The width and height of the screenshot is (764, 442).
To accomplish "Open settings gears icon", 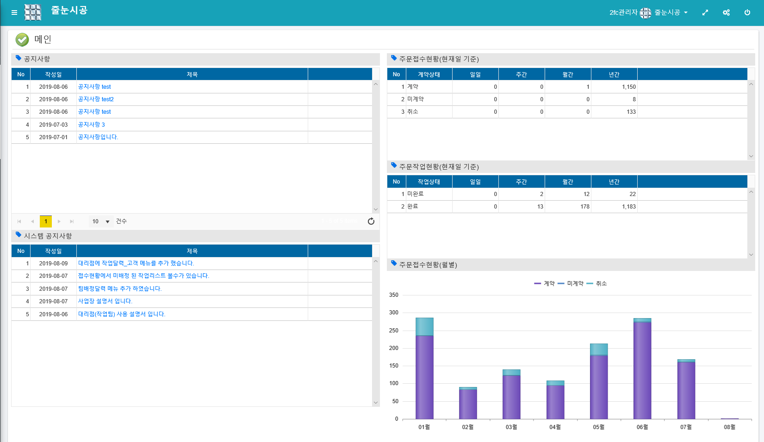I will (x=726, y=12).
